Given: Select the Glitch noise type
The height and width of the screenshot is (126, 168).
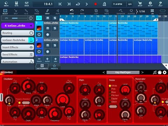Looking at the screenshot, I should (x=113, y=102).
